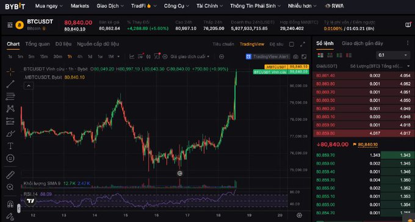Click the globe icon below the chart
The width and height of the screenshot is (415, 222).
point(179,173)
